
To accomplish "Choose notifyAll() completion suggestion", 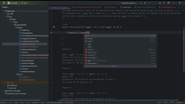I will (120, 58).
